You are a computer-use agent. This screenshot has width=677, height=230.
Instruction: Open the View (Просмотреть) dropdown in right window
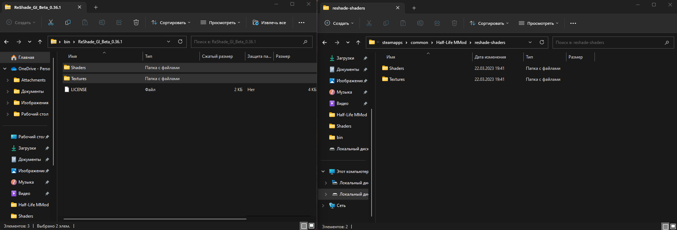pyautogui.click(x=538, y=23)
